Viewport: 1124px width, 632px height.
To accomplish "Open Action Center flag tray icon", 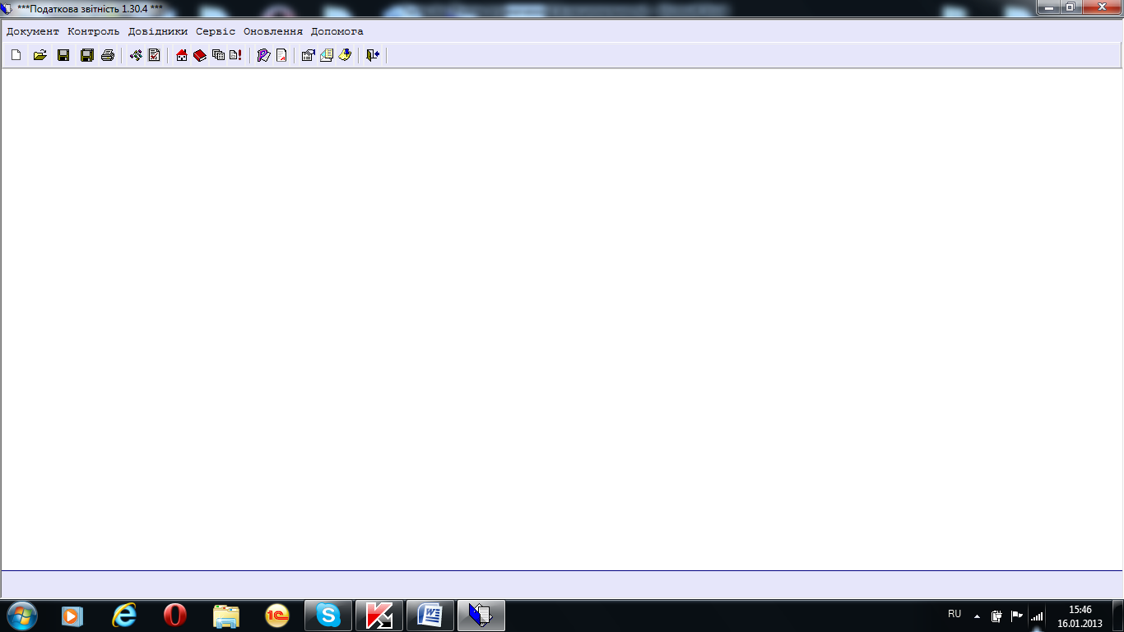I will pos(1017,616).
